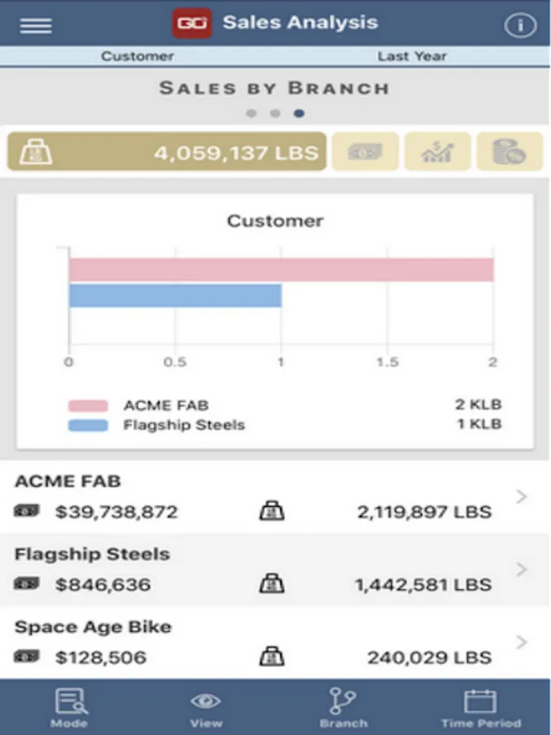
Task: Select the profit growth chart metric icon
Action: coord(438,152)
